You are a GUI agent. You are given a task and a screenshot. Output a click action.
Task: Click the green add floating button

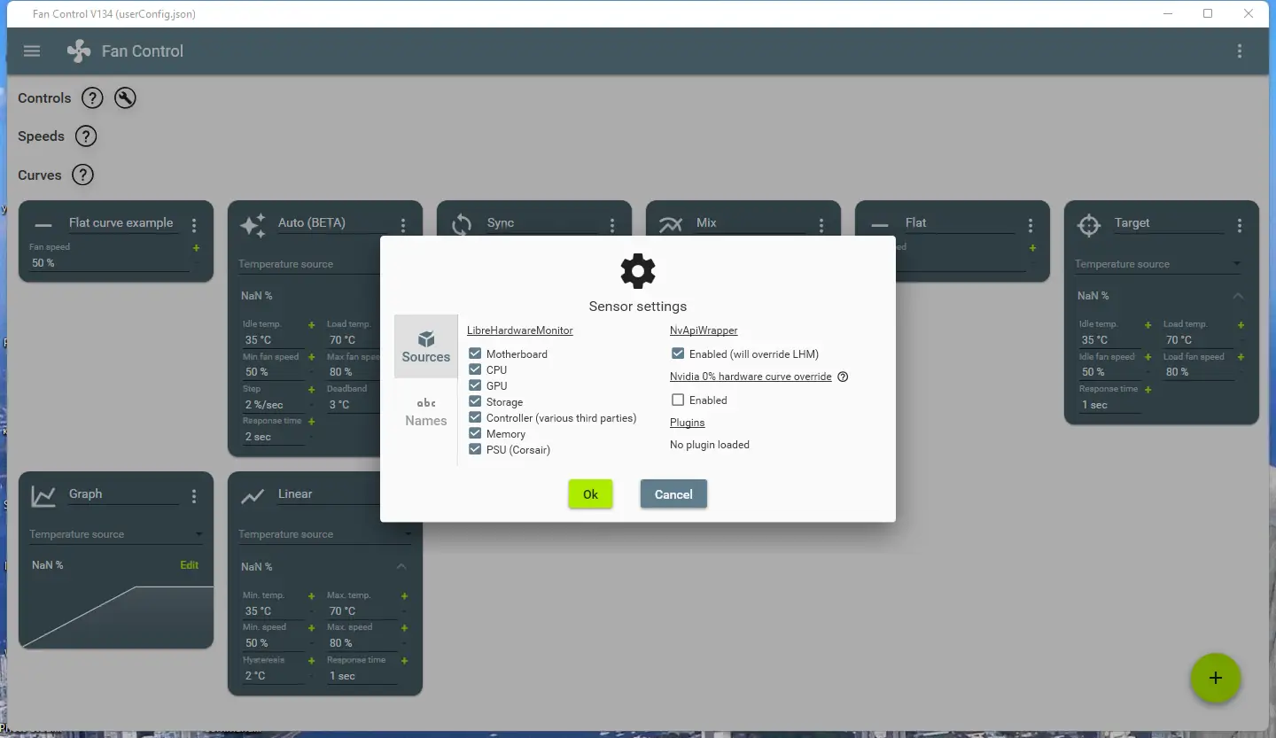1216,678
